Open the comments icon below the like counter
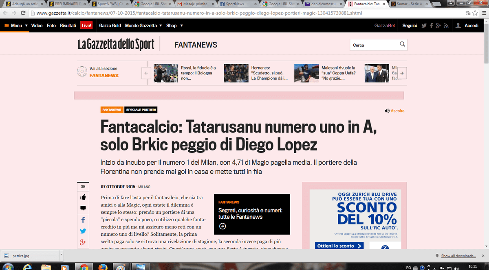 click(83, 208)
